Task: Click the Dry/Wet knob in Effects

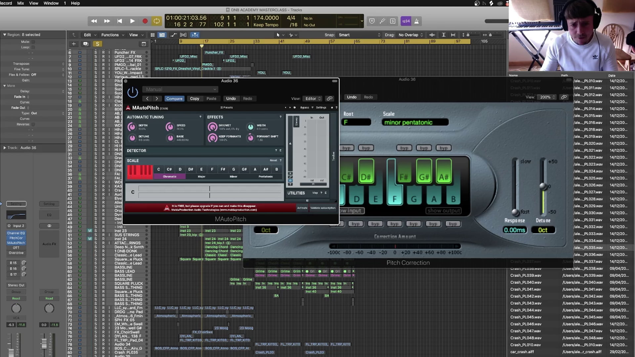Action: (212, 127)
